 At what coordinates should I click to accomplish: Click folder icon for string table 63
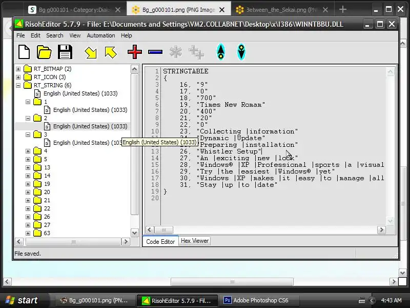37,233
